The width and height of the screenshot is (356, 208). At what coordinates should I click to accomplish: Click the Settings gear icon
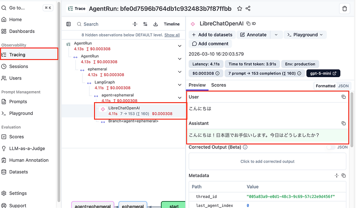coord(4,193)
